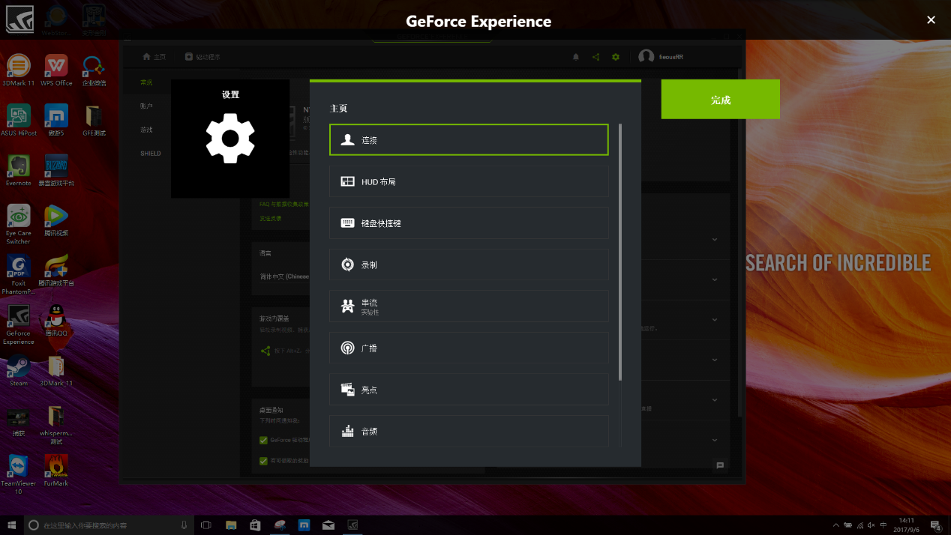This screenshot has width=951, height=535.
Task: Toggle the GeForce 驱动程序 notification checkbox
Action: [263, 440]
